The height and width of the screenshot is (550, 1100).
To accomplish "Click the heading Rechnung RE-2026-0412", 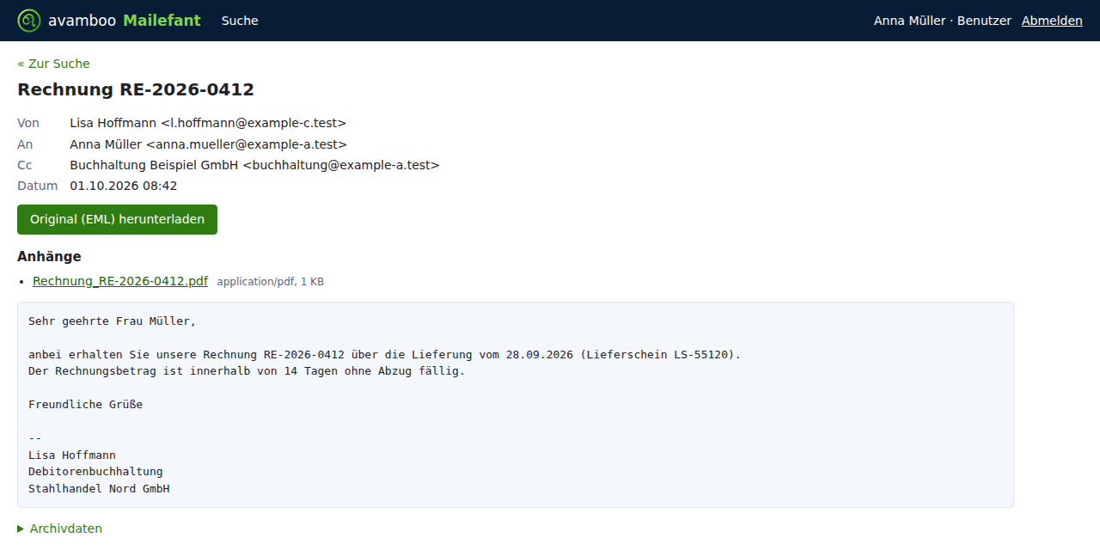I will point(136,89).
